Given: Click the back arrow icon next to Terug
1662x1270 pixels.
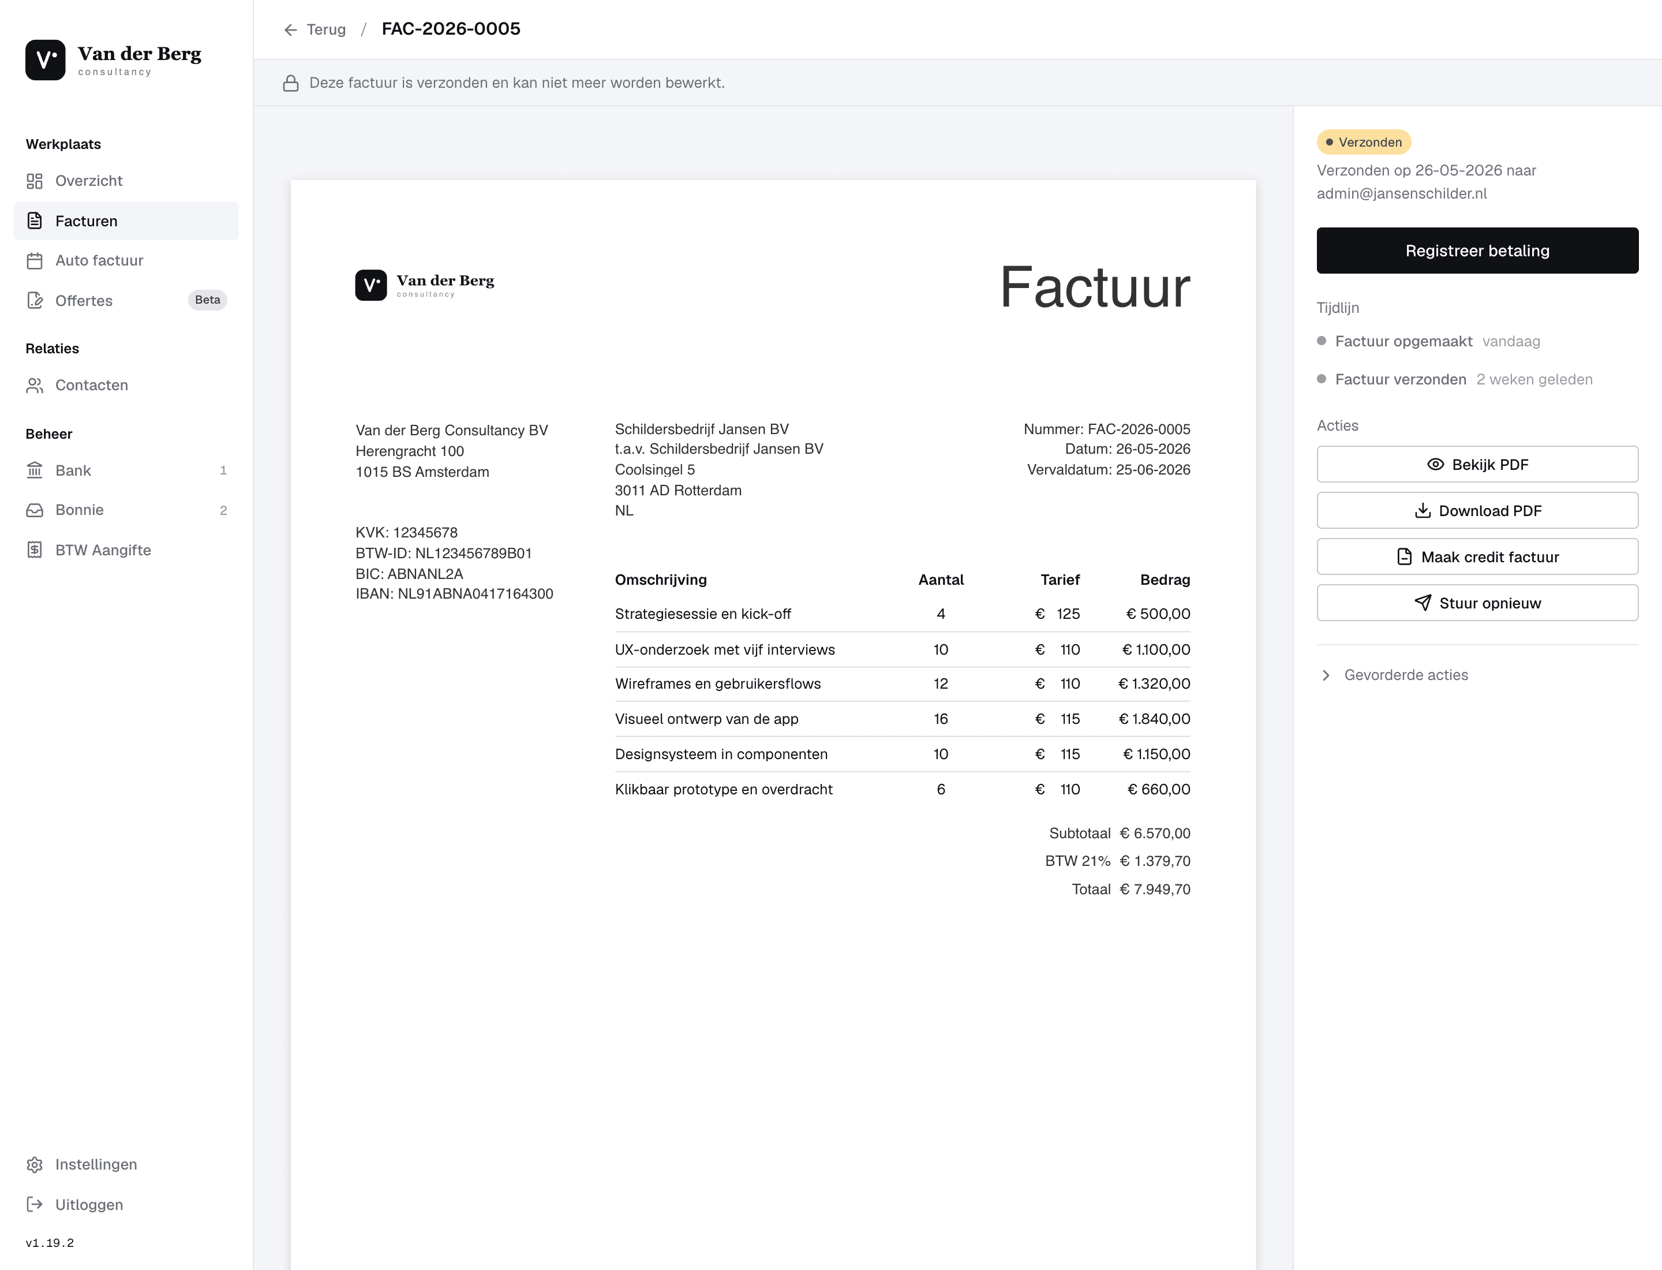Looking at the screenshot, I should (291, 29).
